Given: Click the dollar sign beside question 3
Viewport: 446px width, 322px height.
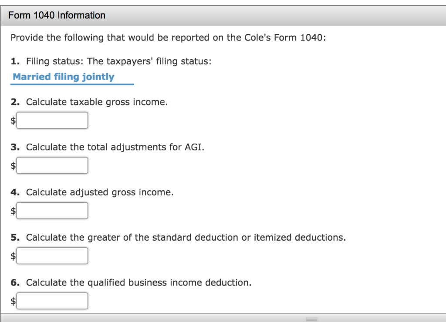Looking at the screenshot, I should (13, 165).
